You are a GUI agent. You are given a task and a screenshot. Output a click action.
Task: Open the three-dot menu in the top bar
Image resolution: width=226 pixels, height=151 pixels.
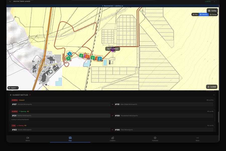coord(215,1)
